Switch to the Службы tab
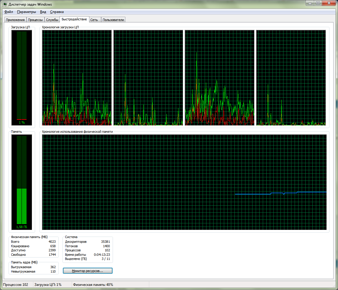The image size is (338, 290). (52, 20)
